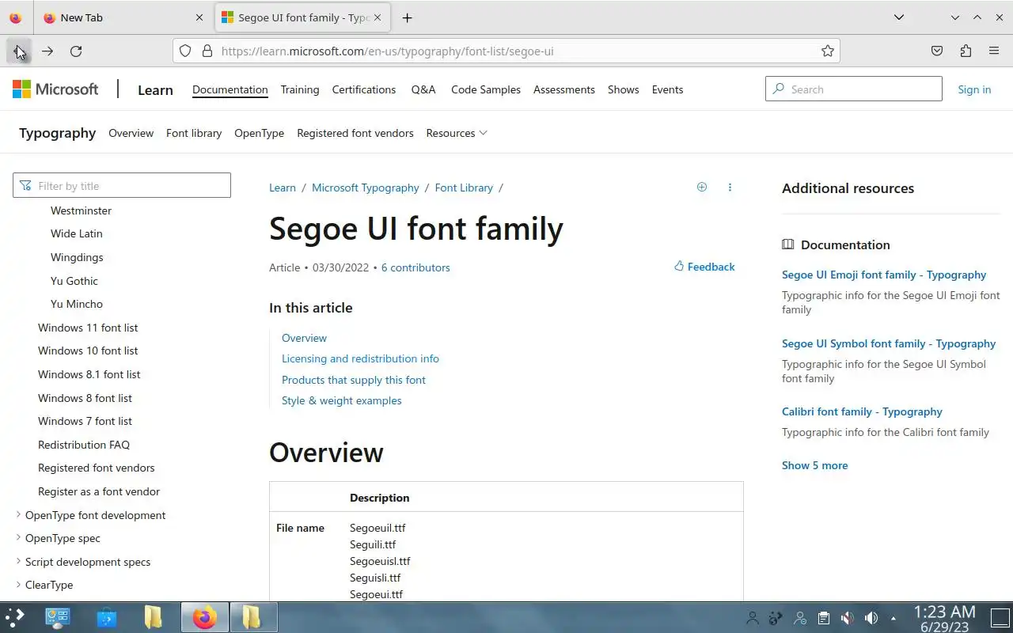
Task: Jump to Style & weight examples
Action: tap(342, 400)
